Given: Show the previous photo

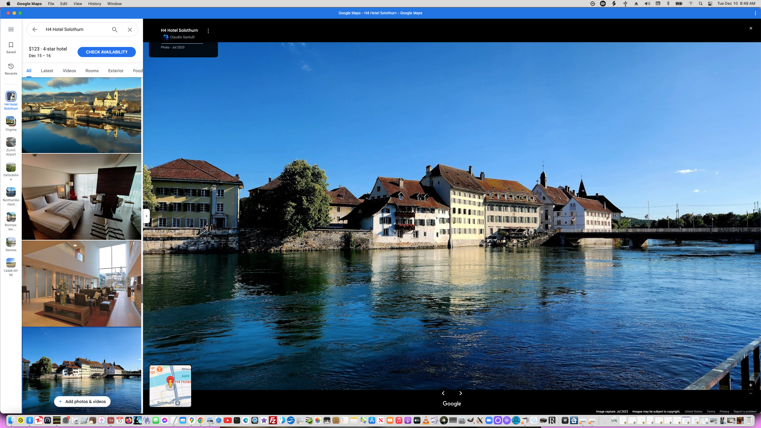Looking at the screenshot, I should (443, 393).
